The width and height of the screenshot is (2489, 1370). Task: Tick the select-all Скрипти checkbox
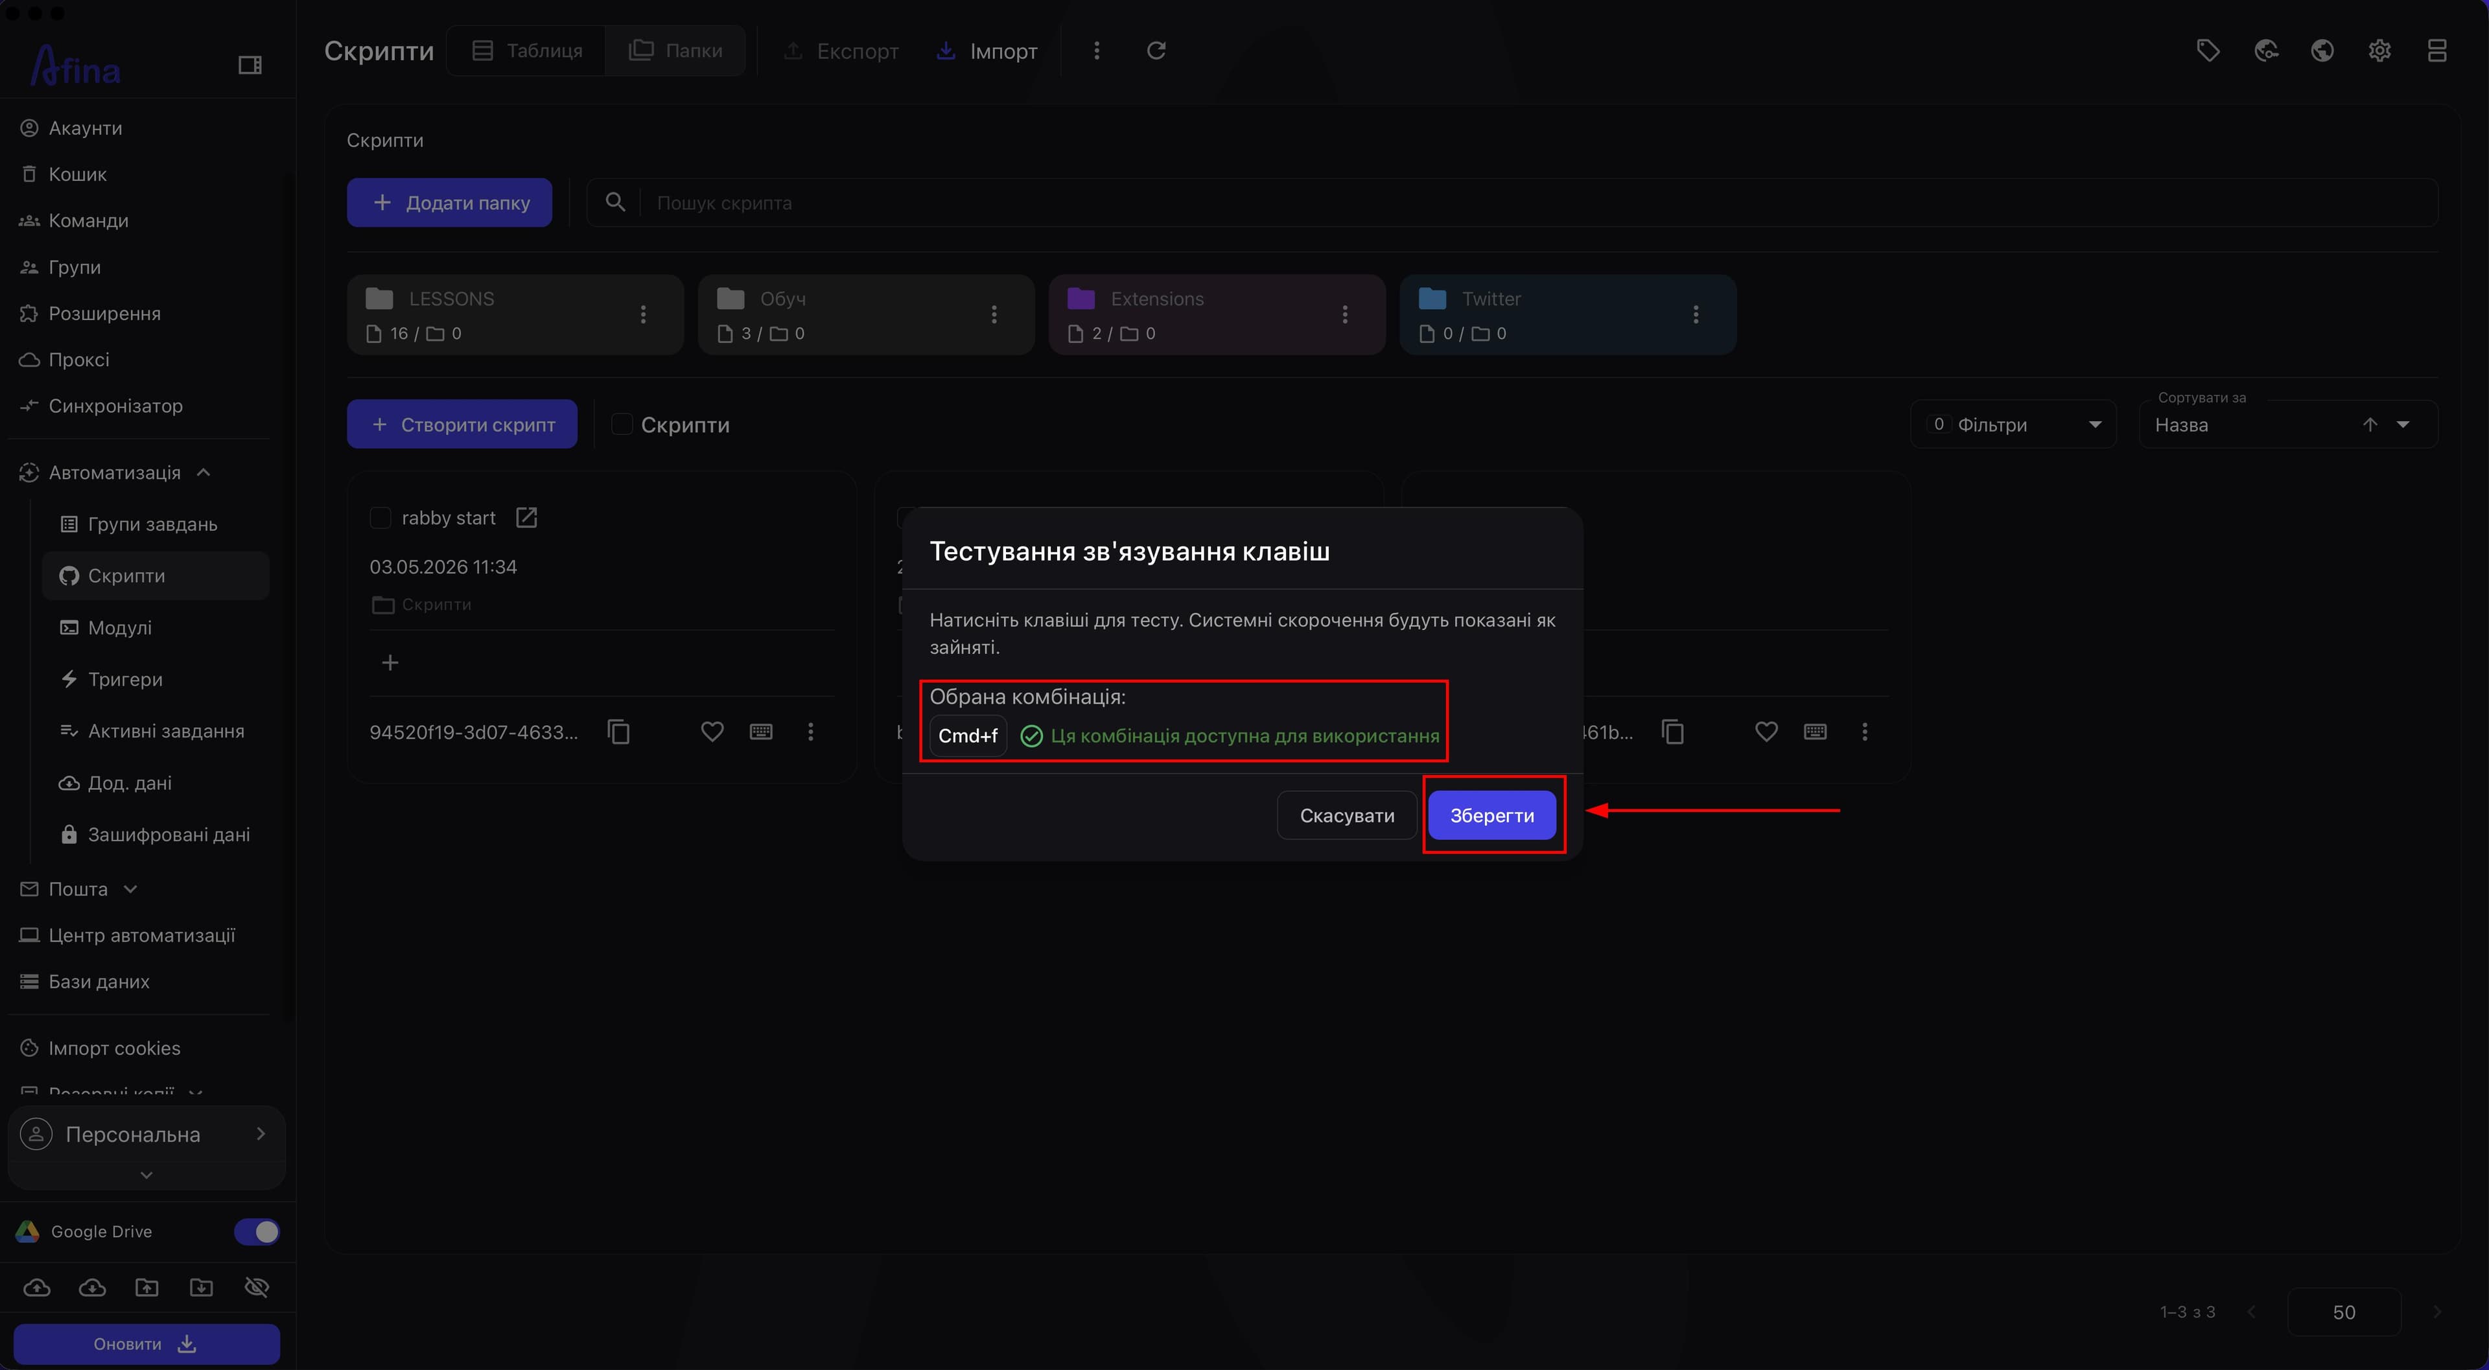click(x=622, y=424)
